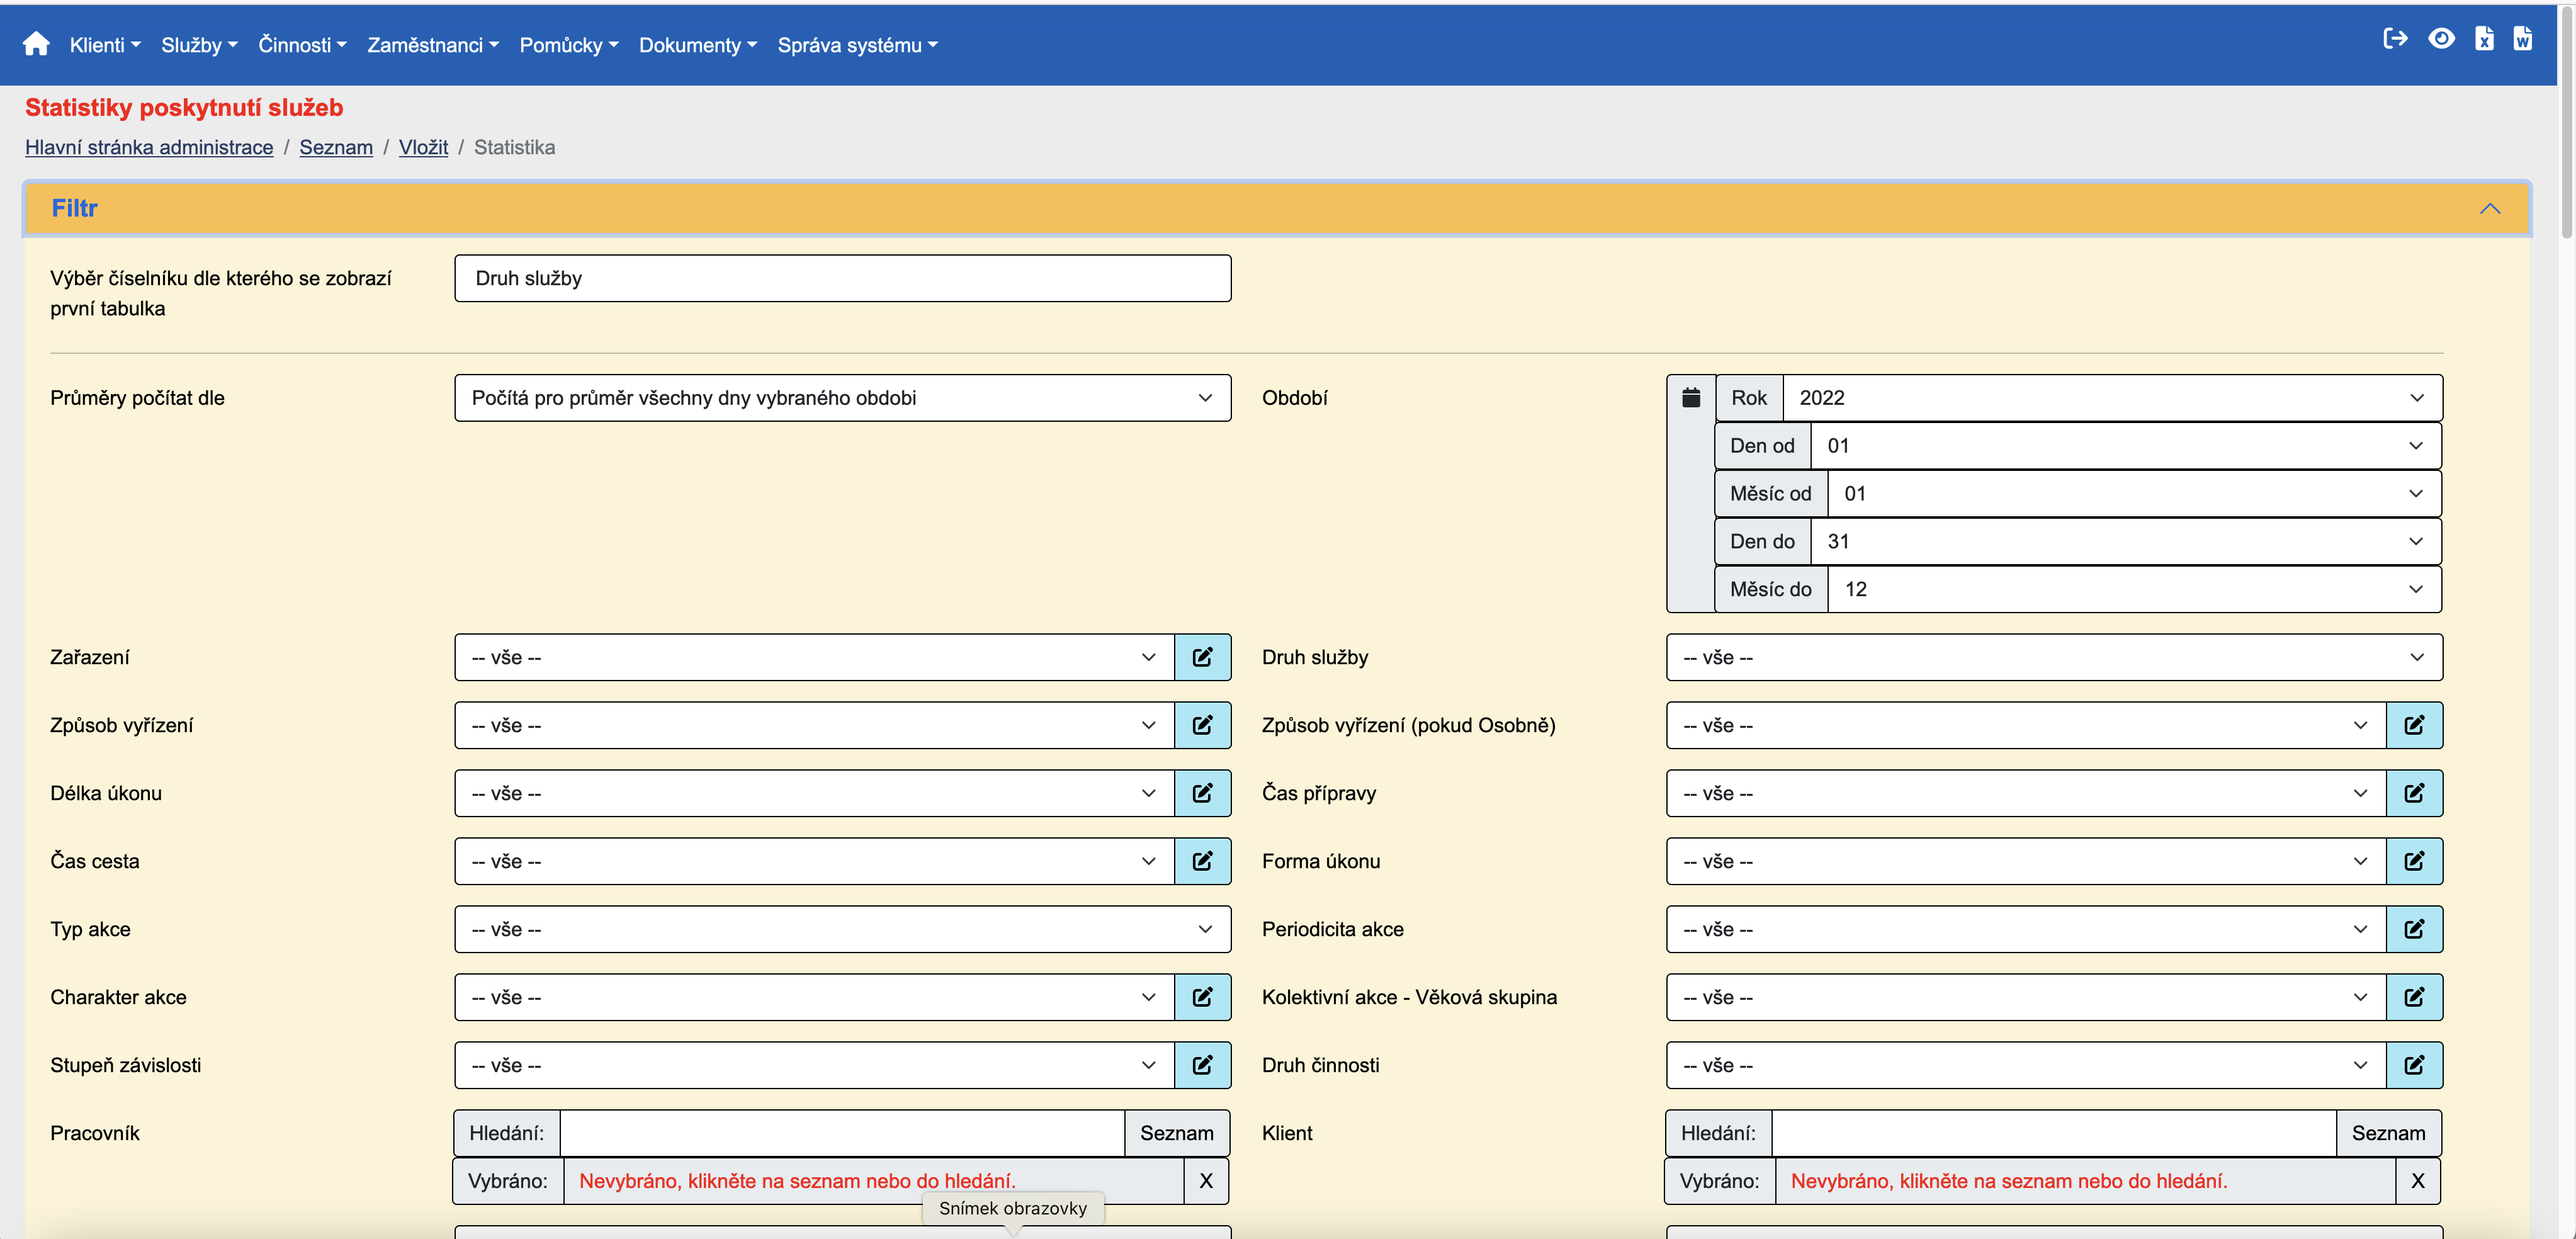The width and height of the screenshot is (2576, 1239).
Task: Open the Typ akce dropdown
Action: click(842, 929)
